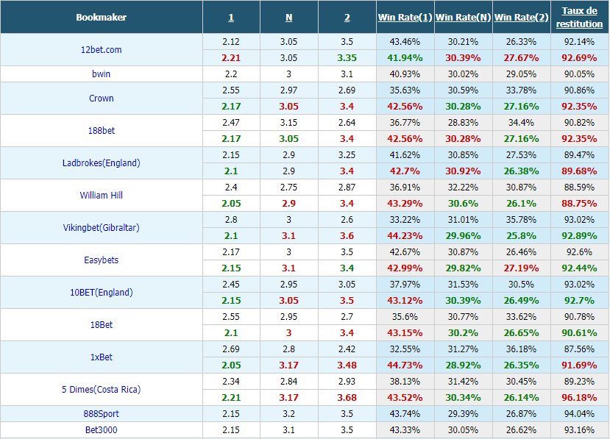Open the William Hill bookmaker link

[101, 195]
